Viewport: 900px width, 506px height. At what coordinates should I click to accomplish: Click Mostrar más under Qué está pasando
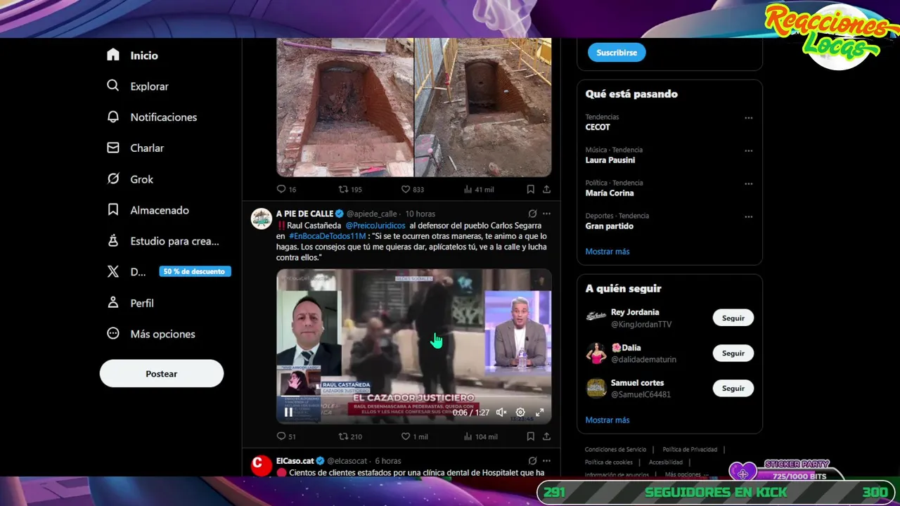pos(607,252)
